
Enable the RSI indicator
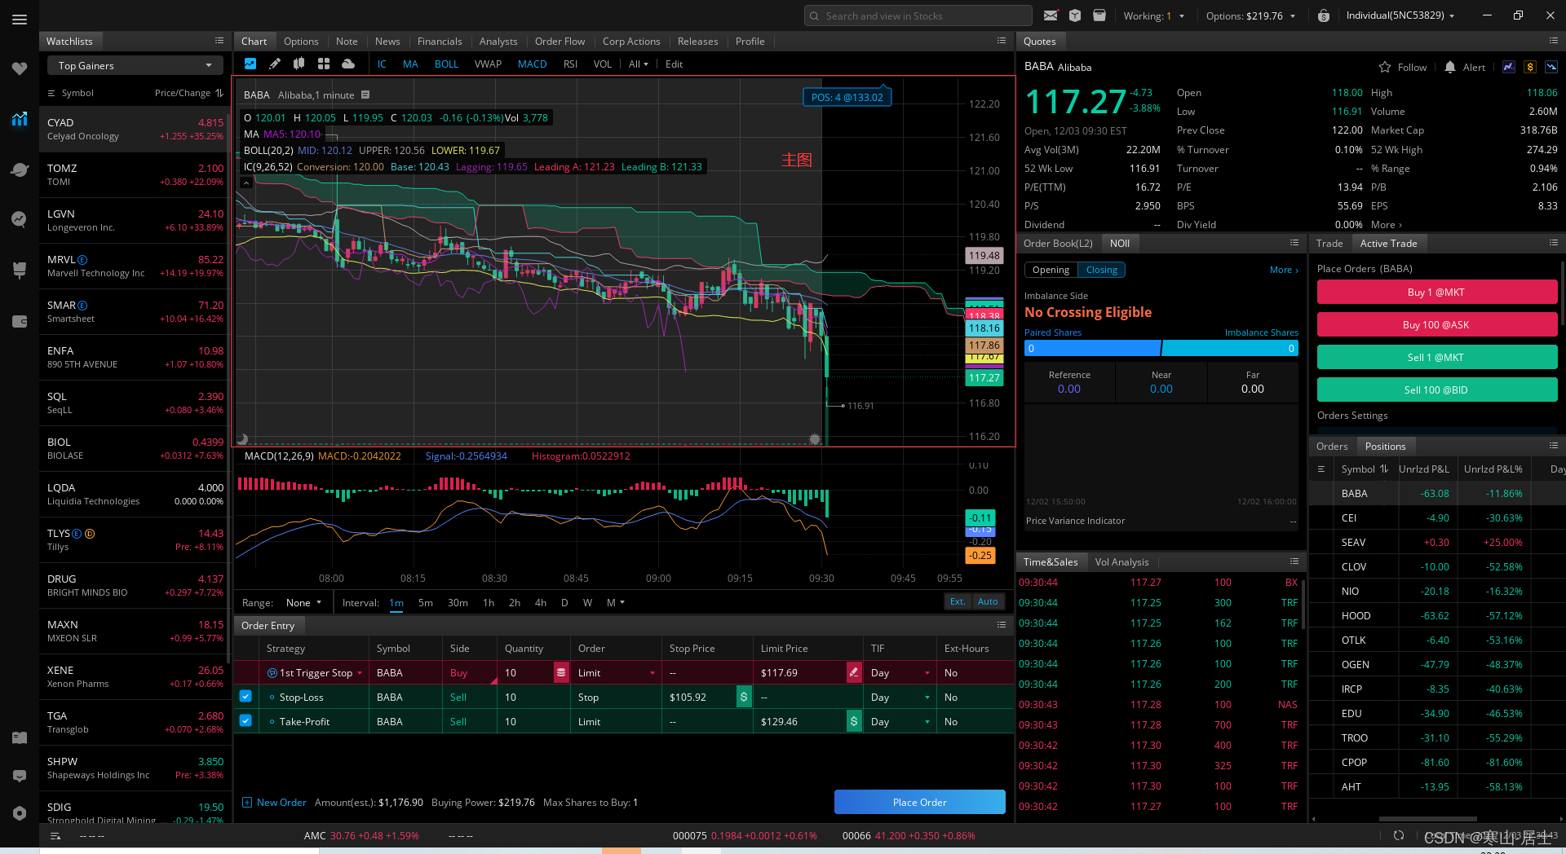(570, 64)
